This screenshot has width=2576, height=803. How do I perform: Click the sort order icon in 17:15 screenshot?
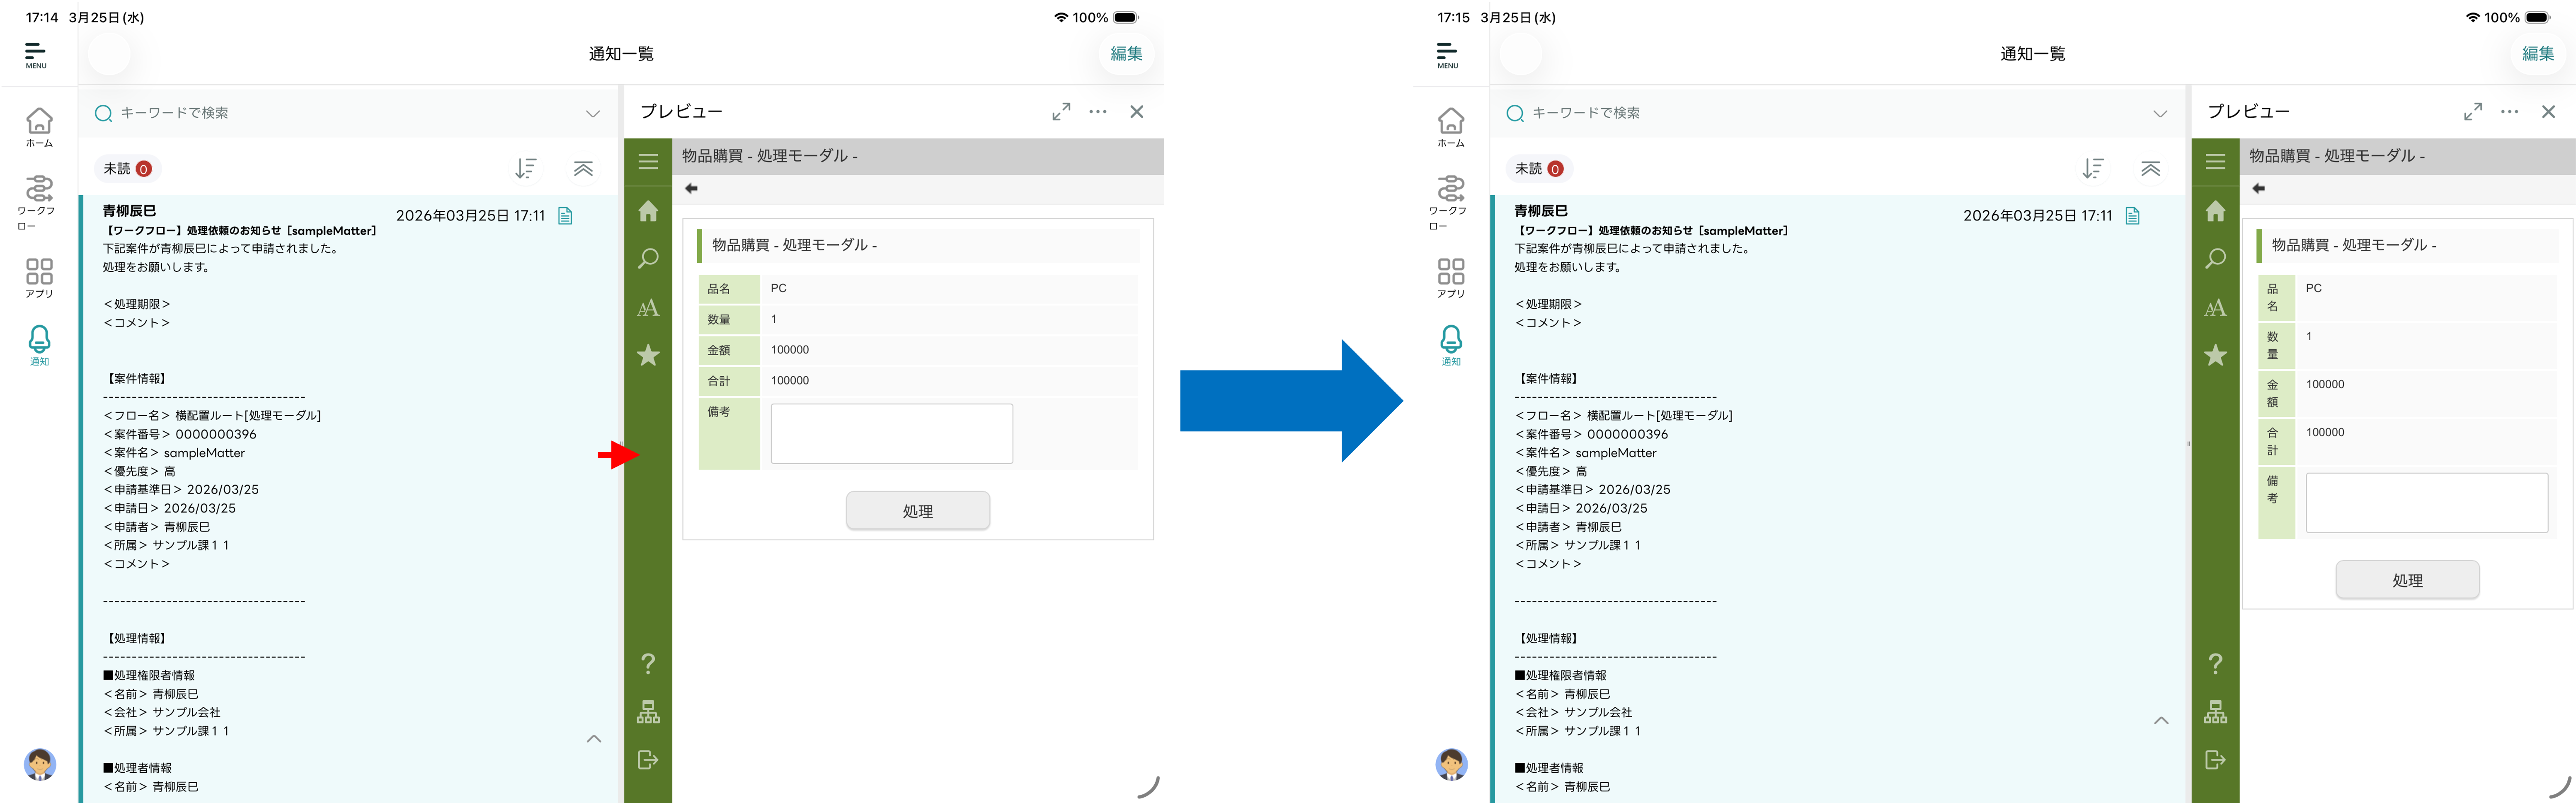pyautogui.click(x=2093, y=169)
